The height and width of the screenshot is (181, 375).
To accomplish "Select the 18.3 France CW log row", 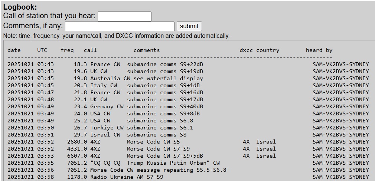I will coord(188,64).
